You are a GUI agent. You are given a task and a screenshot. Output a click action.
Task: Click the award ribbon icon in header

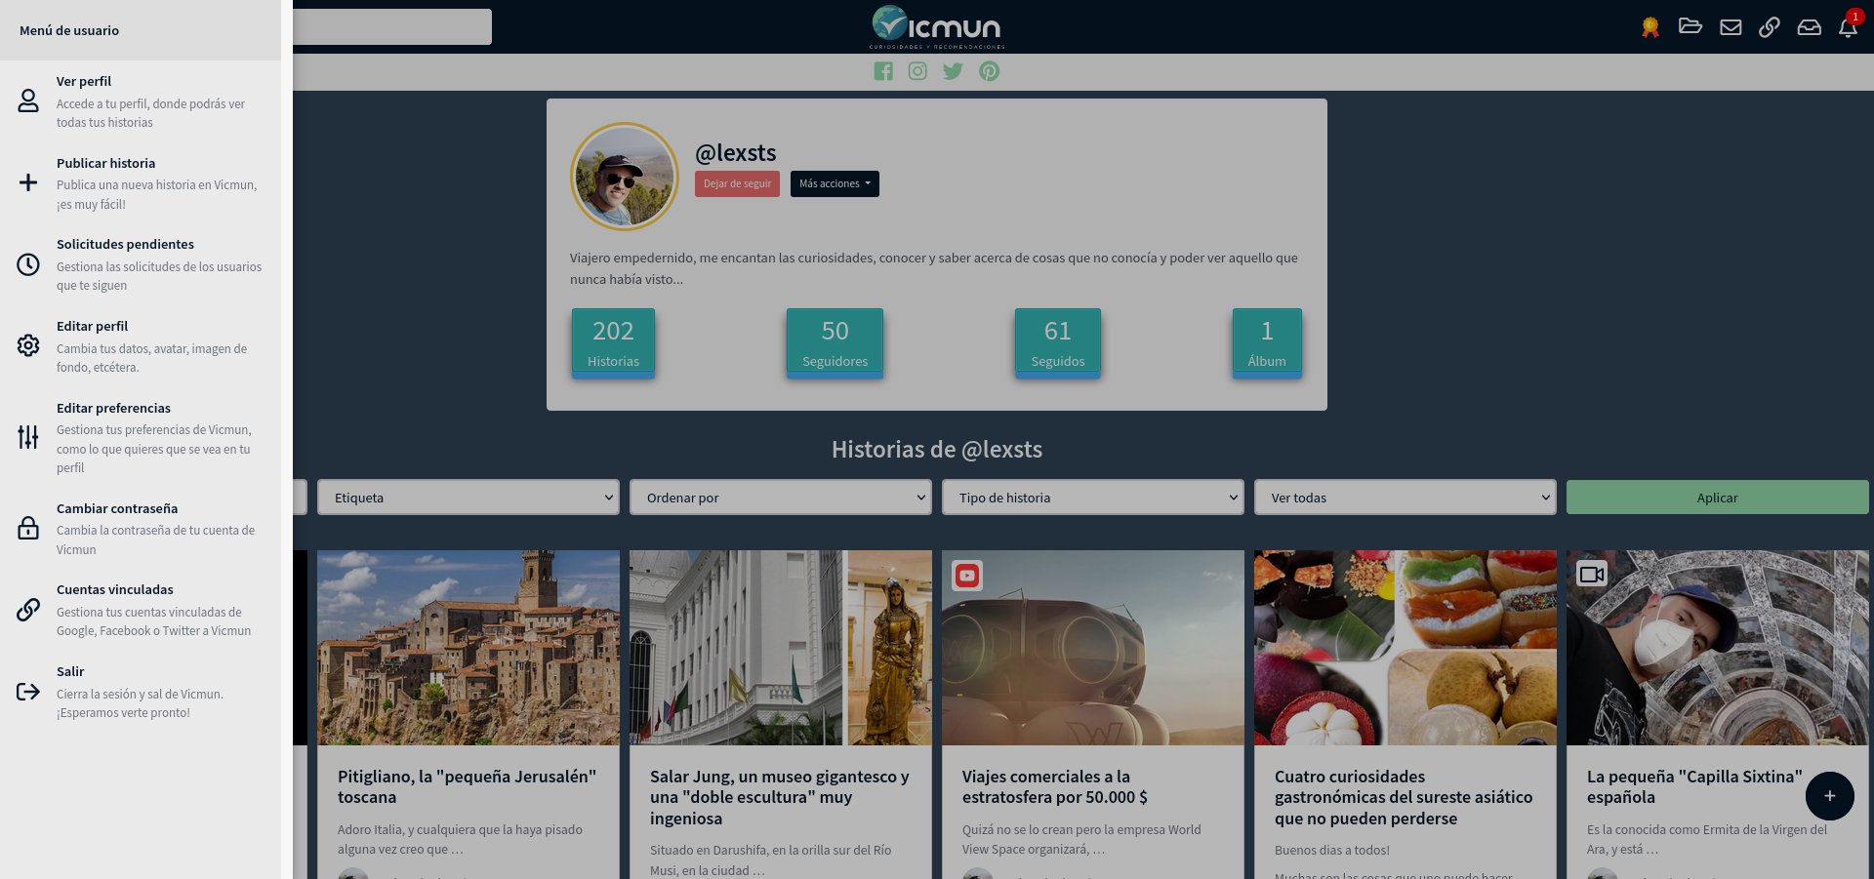point(1650,27)
